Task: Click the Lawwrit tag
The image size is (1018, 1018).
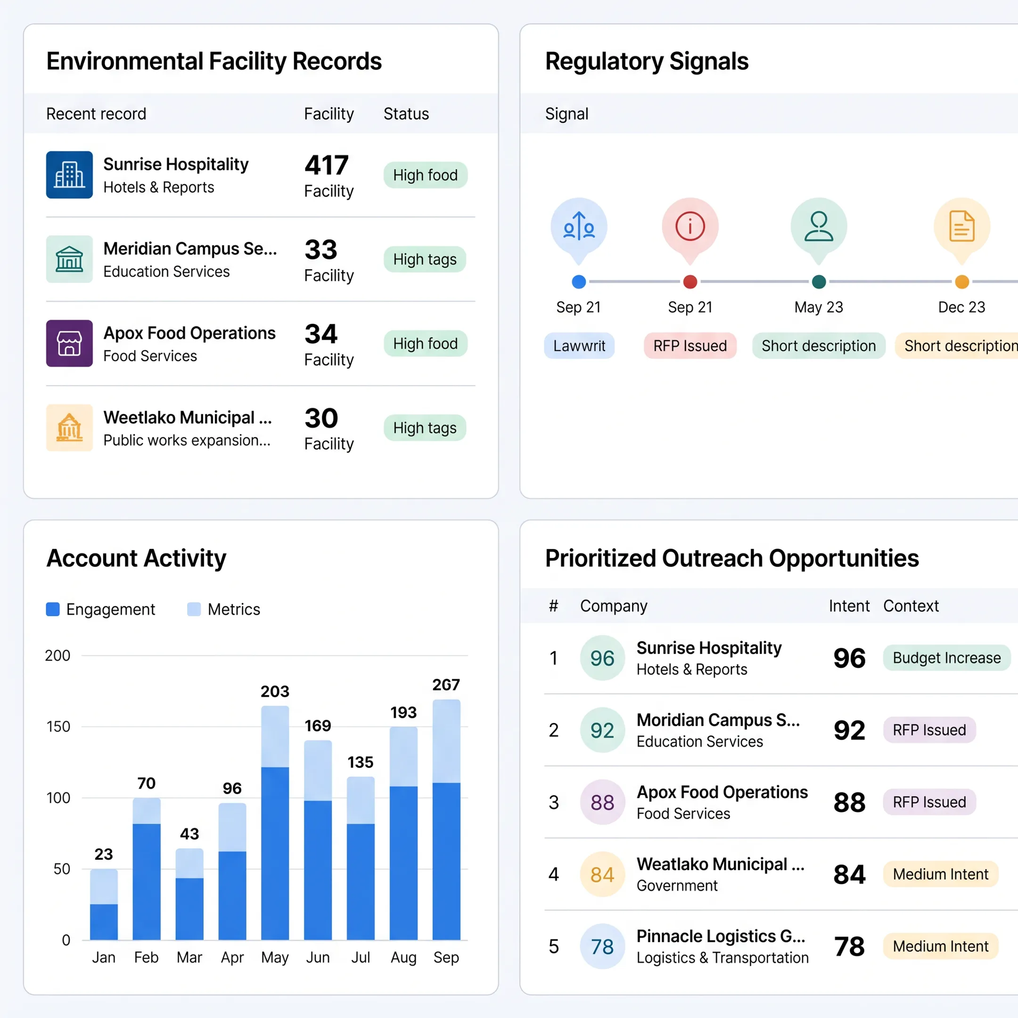Action: coord(579,345)
